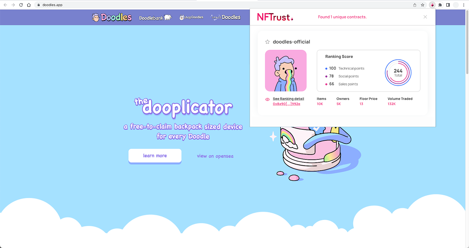
Task: Open the view on opensea link
Action: coord(215,156)
